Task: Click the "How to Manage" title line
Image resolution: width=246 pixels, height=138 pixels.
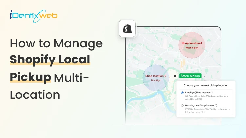Action: pos(56,43)
